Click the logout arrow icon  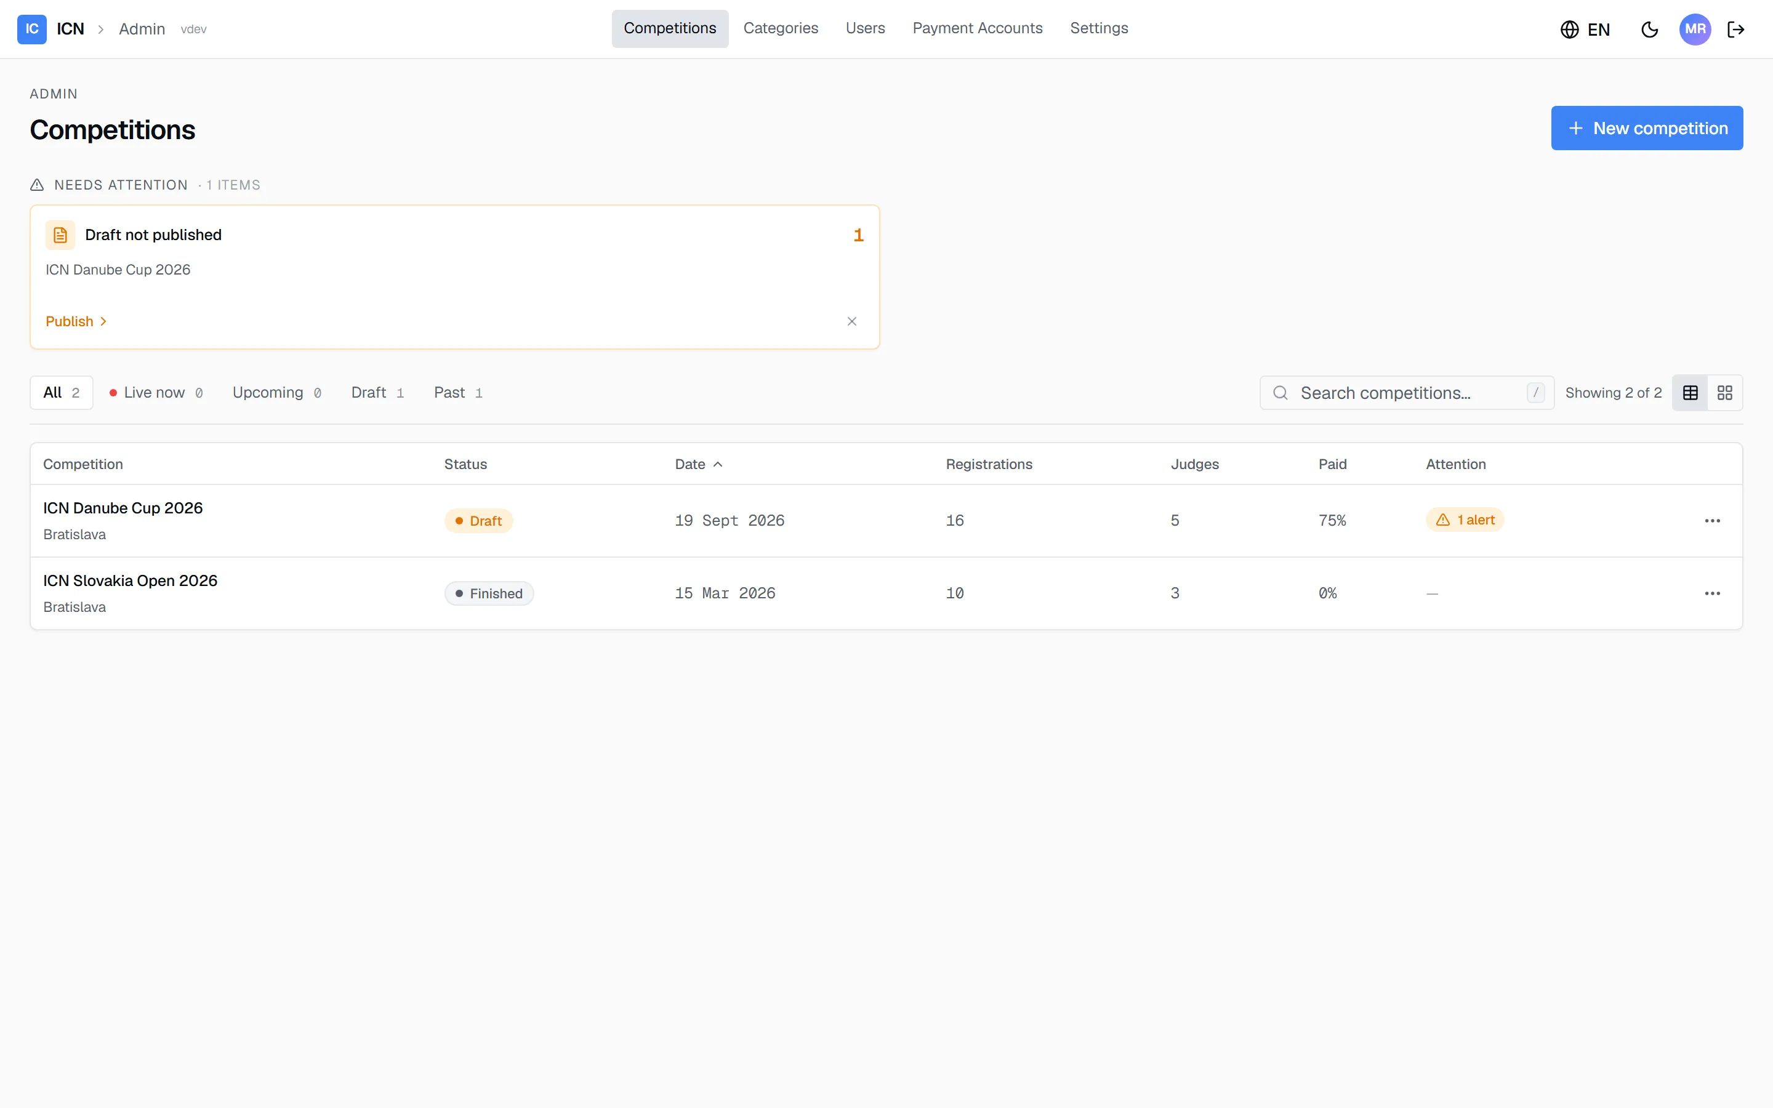1735,30
